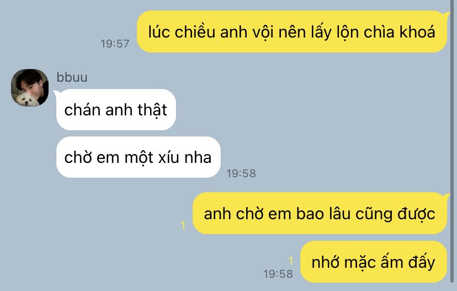
Task: Select the message about lấy lộn chìa khoá
Action: pos(292,32)
